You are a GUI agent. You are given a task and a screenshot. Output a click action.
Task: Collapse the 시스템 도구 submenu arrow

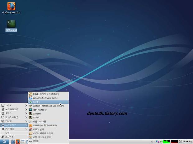(26, 125)
